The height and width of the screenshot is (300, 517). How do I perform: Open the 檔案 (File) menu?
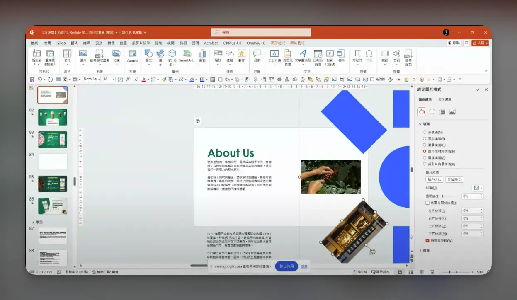[34, 43]
